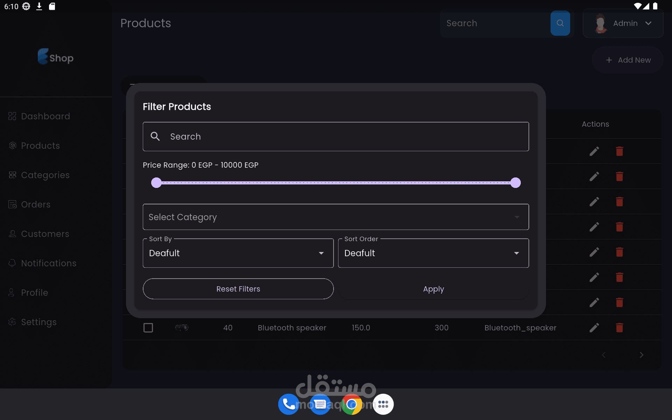Go to Orders in sidebar

[35, 204]
